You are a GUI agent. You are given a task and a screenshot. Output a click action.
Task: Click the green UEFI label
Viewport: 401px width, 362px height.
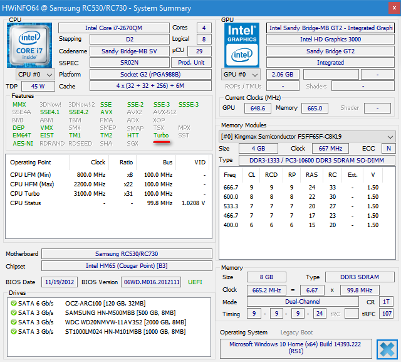(x=195, y=282)
